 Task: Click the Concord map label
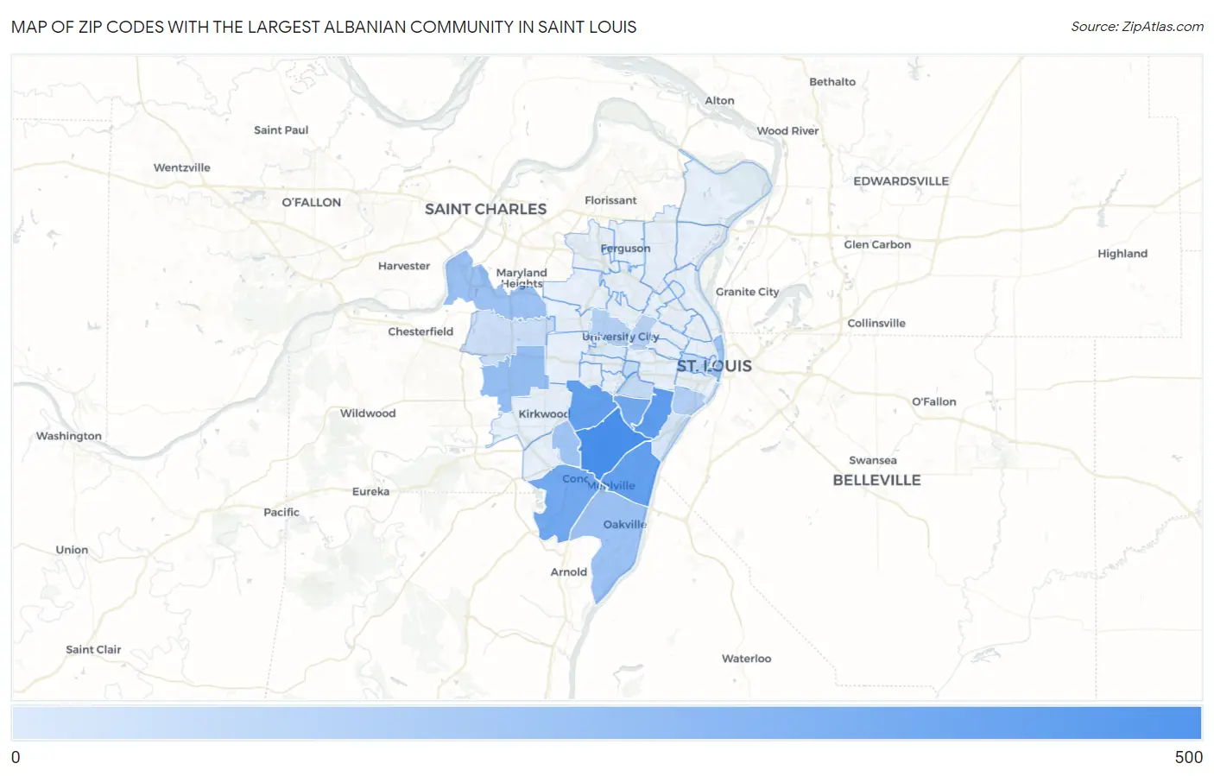[576, 479]
